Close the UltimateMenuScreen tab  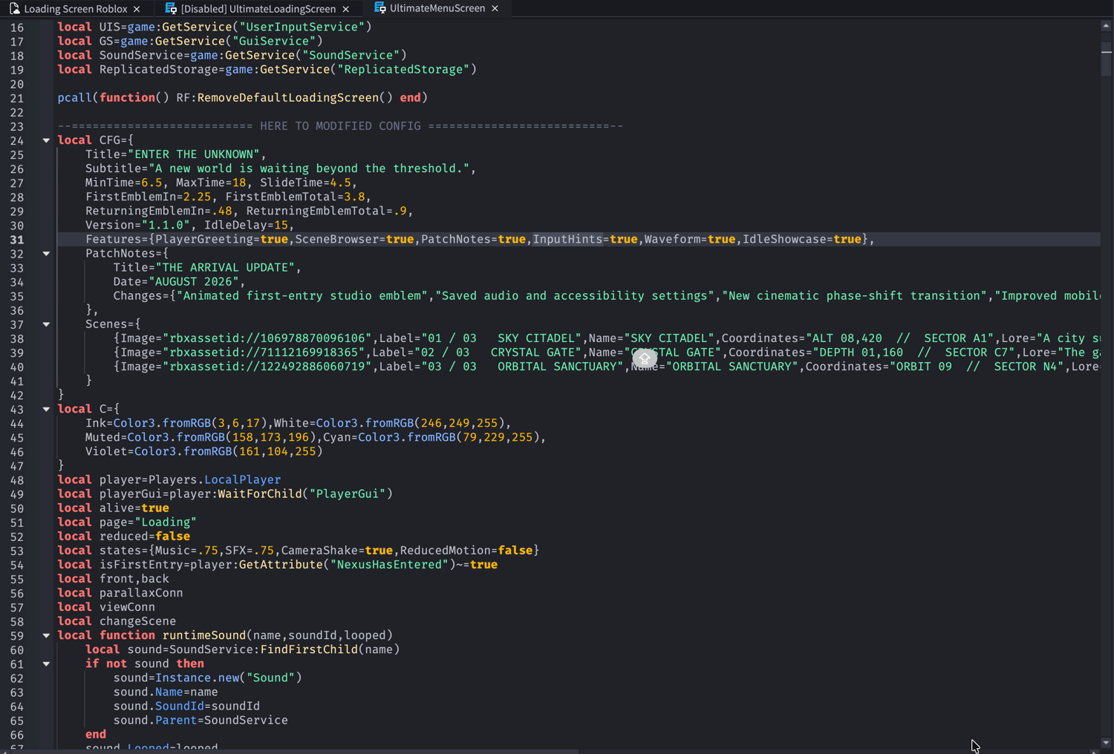coord(495,8)
